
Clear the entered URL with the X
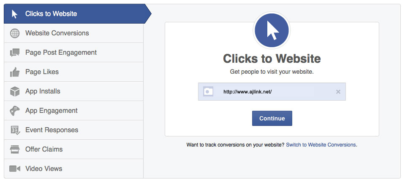pos(338,92)
